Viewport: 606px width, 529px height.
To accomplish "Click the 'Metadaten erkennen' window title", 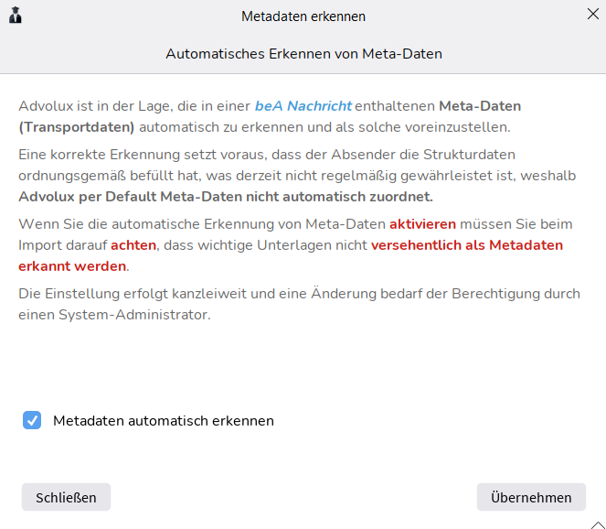I will pyautogui.click(x=303, y=16).
